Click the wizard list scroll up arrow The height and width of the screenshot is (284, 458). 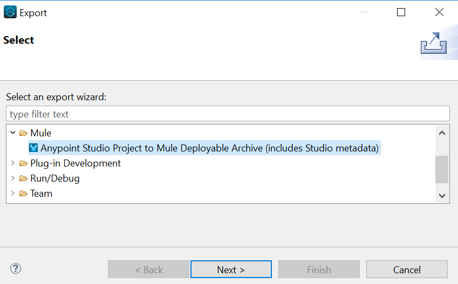(442, 133)
